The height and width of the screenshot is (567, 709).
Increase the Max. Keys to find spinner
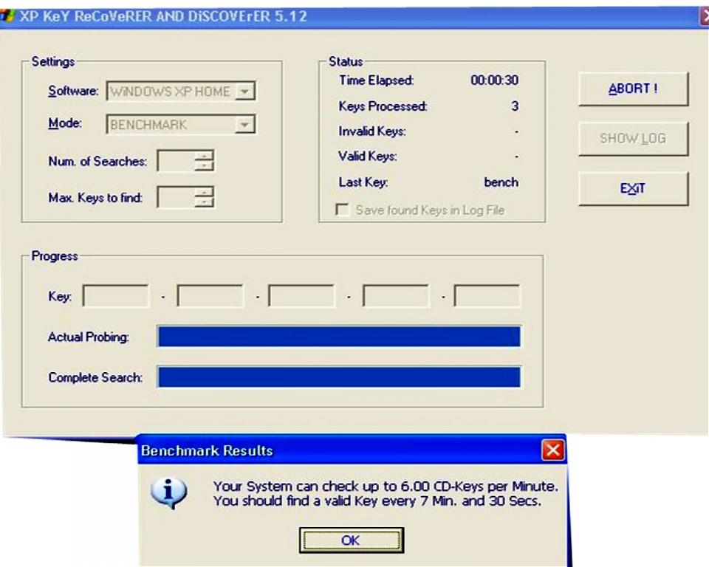click(204, 192)
